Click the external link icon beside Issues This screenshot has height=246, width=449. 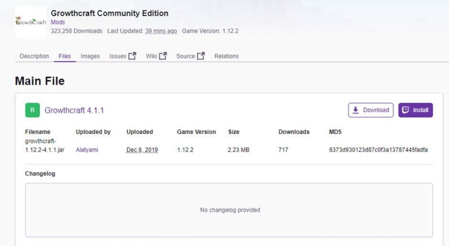(x=132, y=56)
